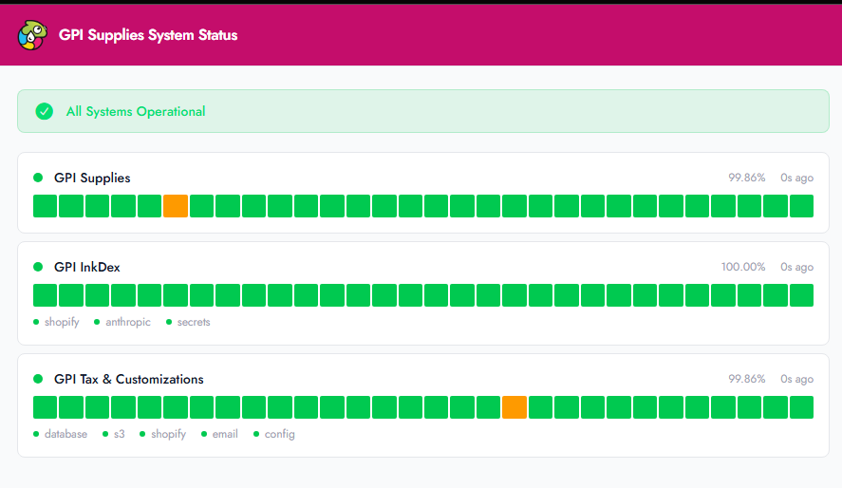Click the green dot next to database
Screen dimensions: 842x488
tap(36, 434)
